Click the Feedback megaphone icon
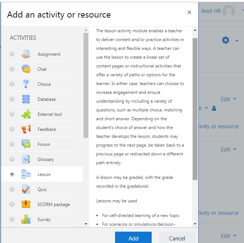 pyautogui.click(x=26, y=129)
